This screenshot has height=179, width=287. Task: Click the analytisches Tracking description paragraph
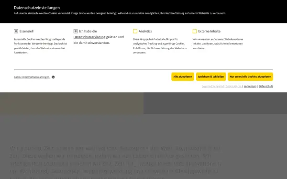[x=160, y=46]
